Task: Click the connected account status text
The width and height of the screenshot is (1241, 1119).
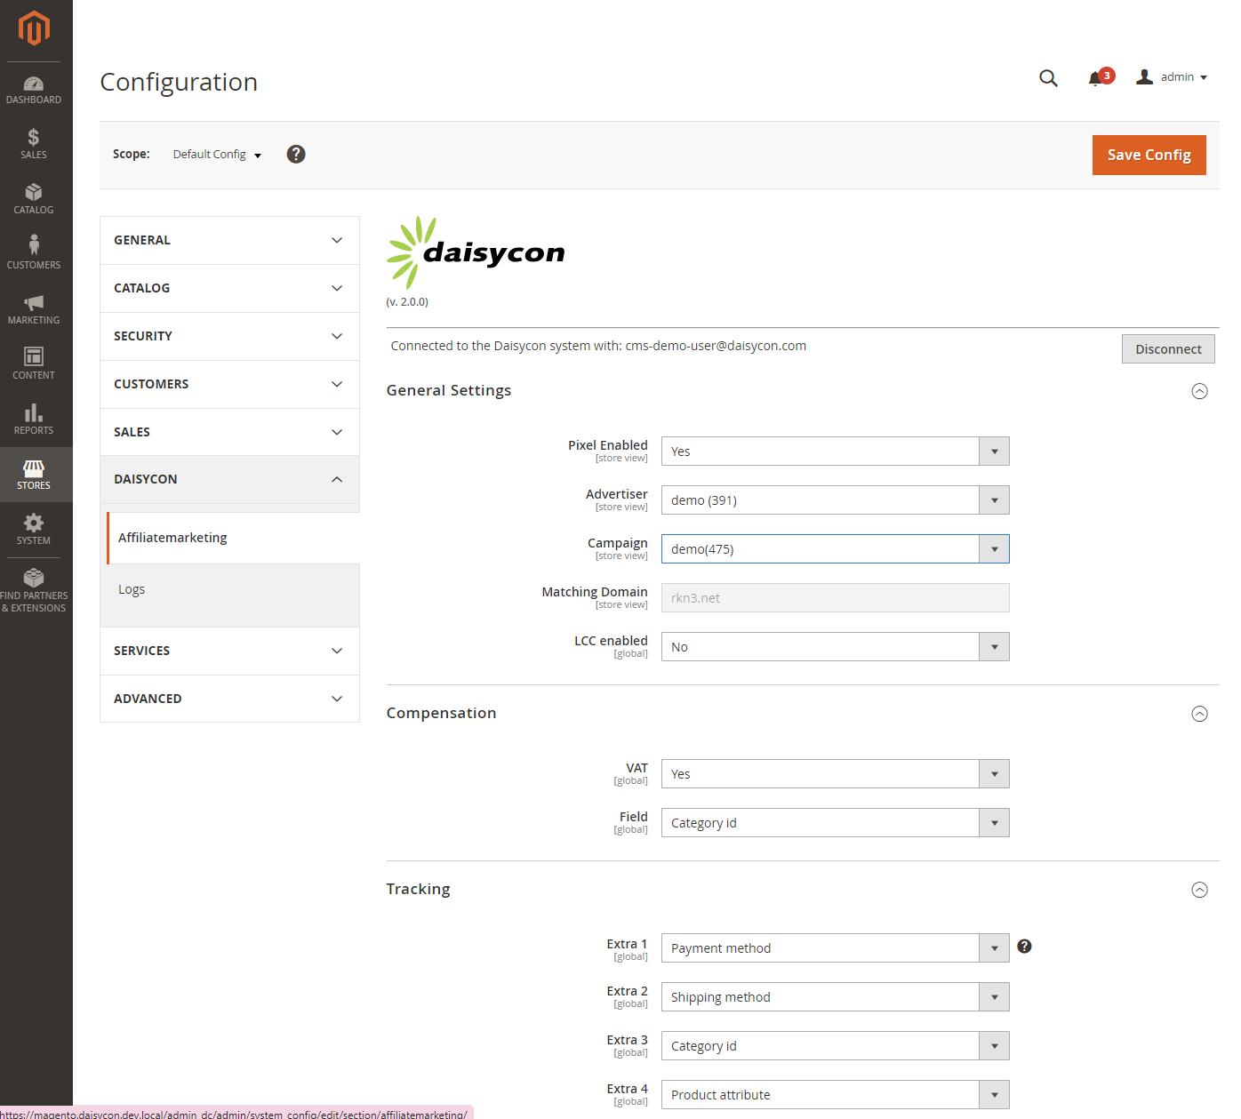Action: [x=598, y=346]
